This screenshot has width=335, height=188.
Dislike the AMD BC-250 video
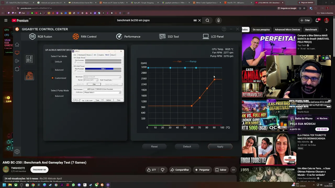pos(163,170)
